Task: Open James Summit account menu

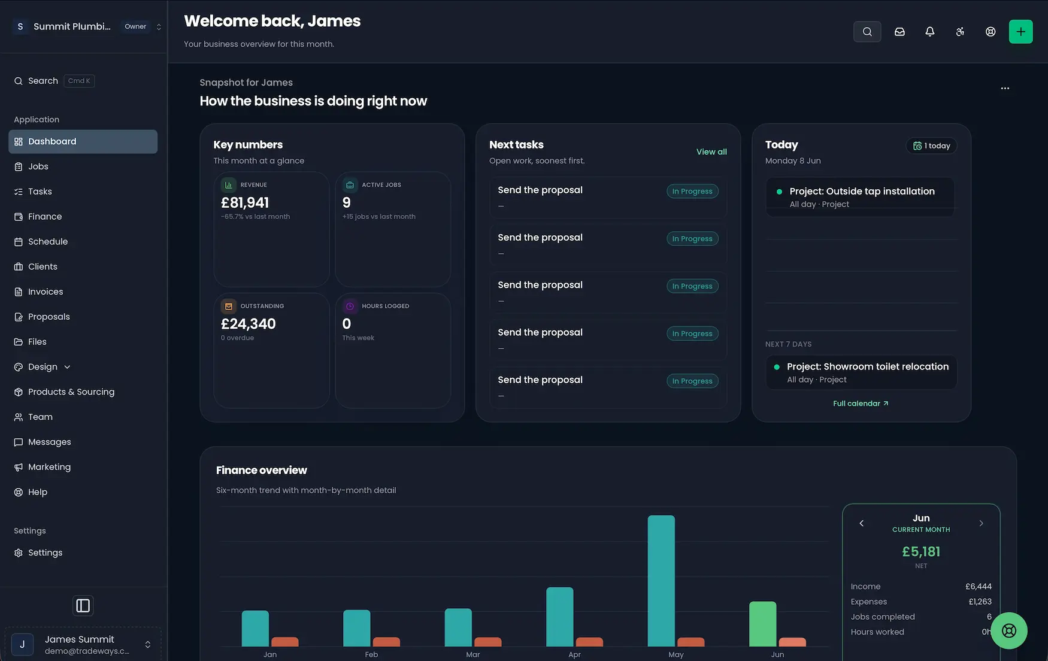Action: click(x=83, y=644)
